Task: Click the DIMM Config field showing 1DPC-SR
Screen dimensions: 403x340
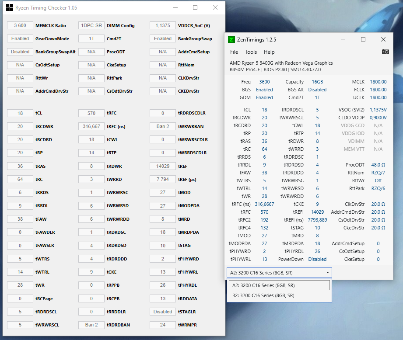Action: coord(91,25)
